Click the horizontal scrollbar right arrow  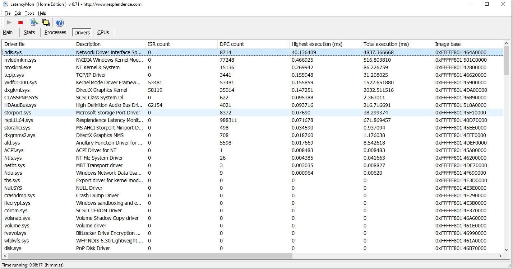tap(500, 256)
